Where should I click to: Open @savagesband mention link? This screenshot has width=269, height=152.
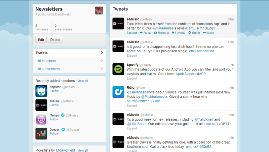[140, 92]
